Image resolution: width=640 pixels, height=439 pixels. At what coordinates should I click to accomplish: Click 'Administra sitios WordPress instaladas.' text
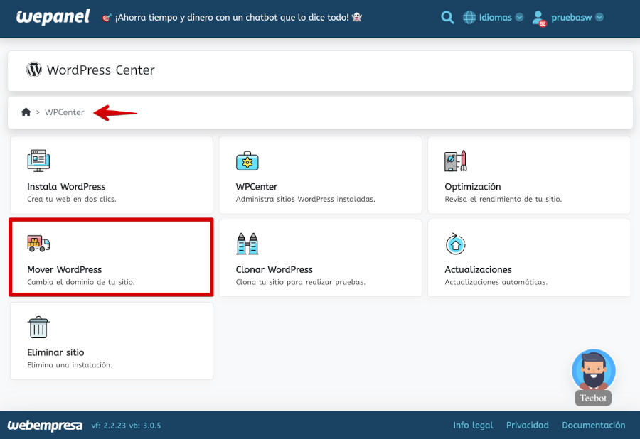pos(305,199)
